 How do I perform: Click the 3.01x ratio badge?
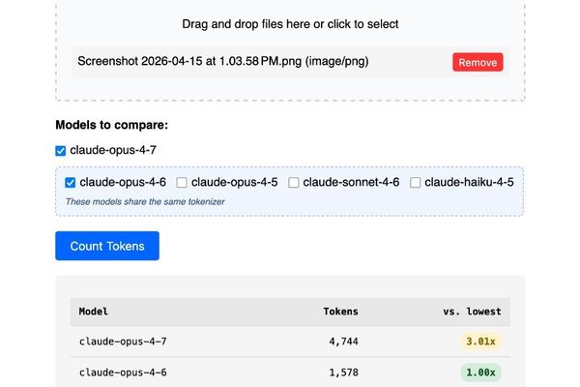480,342
